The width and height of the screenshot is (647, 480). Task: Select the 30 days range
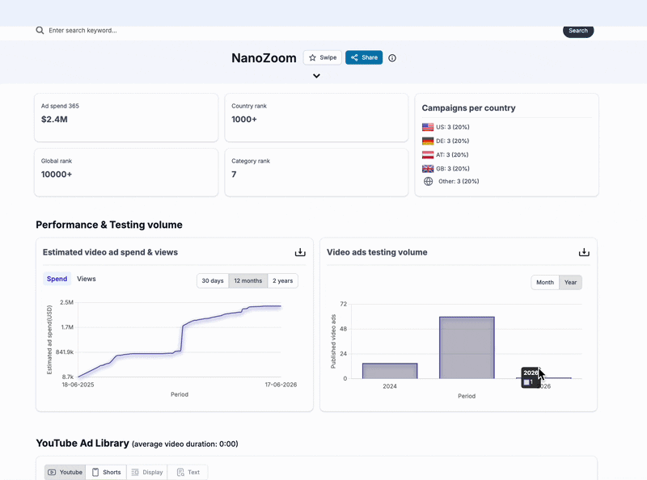pos(213,281)
